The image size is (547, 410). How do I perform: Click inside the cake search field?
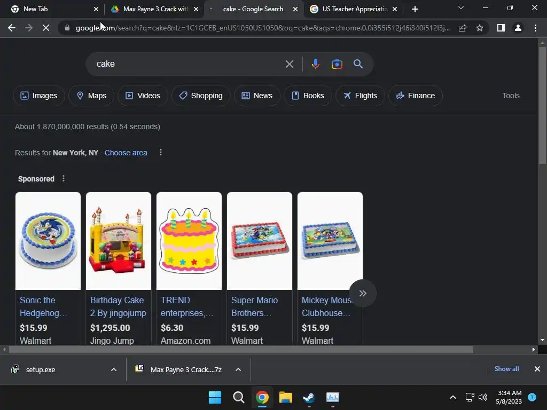189,64
